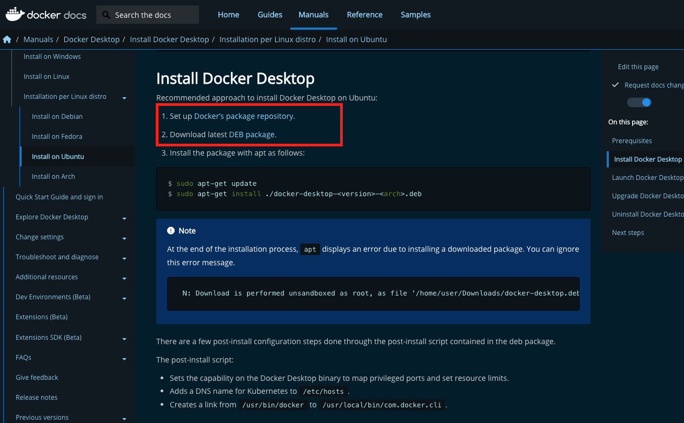Jump to Install Docker Desktop section

(x=648, y=159)
